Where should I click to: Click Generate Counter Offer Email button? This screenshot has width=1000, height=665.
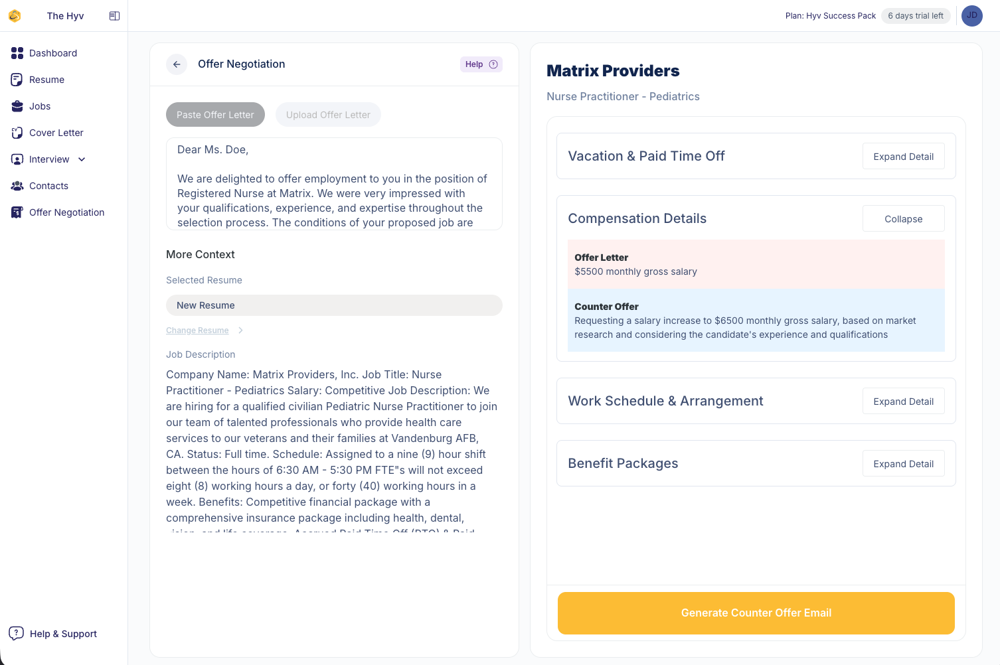(x=756, y=613)
